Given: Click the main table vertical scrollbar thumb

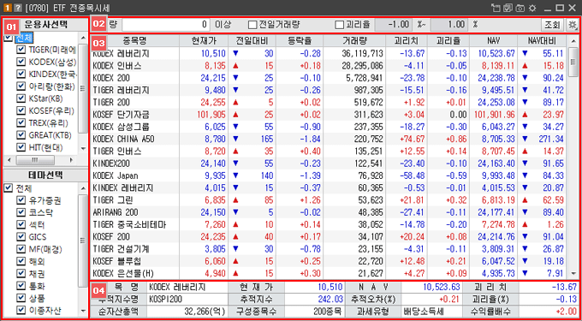Looking at the screenshot, I should [x=573, y=62].
